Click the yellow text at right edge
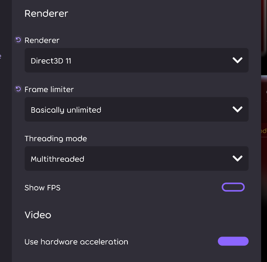Viewport: 267px width, 262px height. tap(264, 131)
